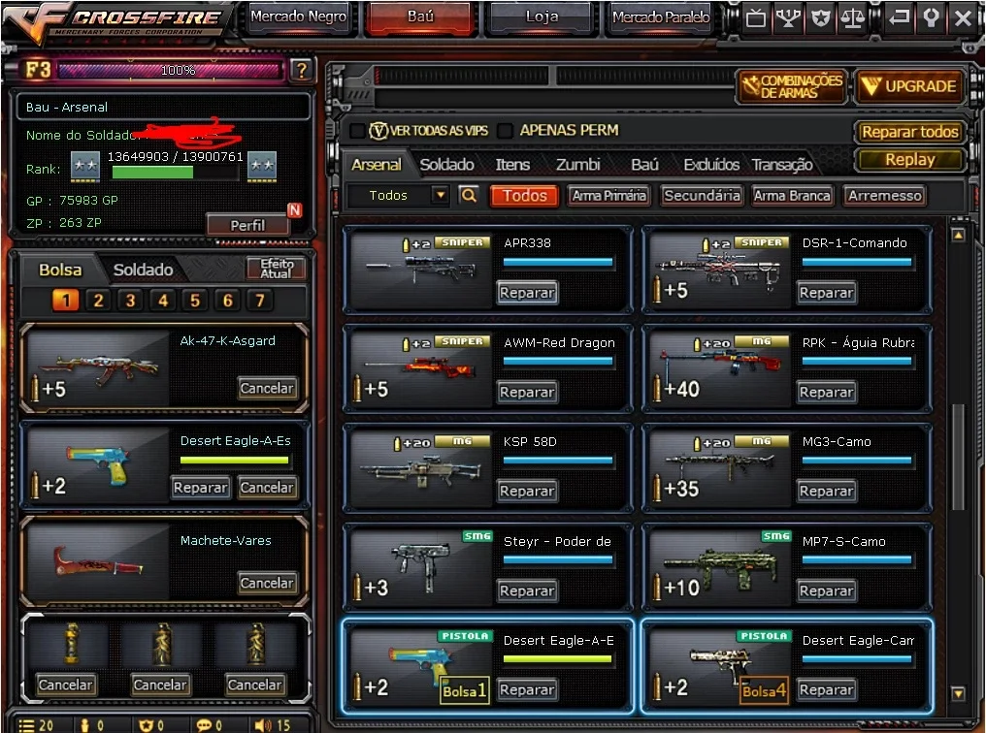This screenshot has height=733, width=986.
Task: Click the pin-shaped icon in top bar
Action: click(x=932, y=16)
